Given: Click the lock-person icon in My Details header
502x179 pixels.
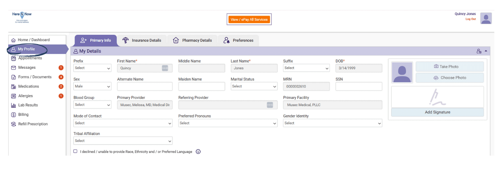Looking at the screenshot, I should click(479, 51).
